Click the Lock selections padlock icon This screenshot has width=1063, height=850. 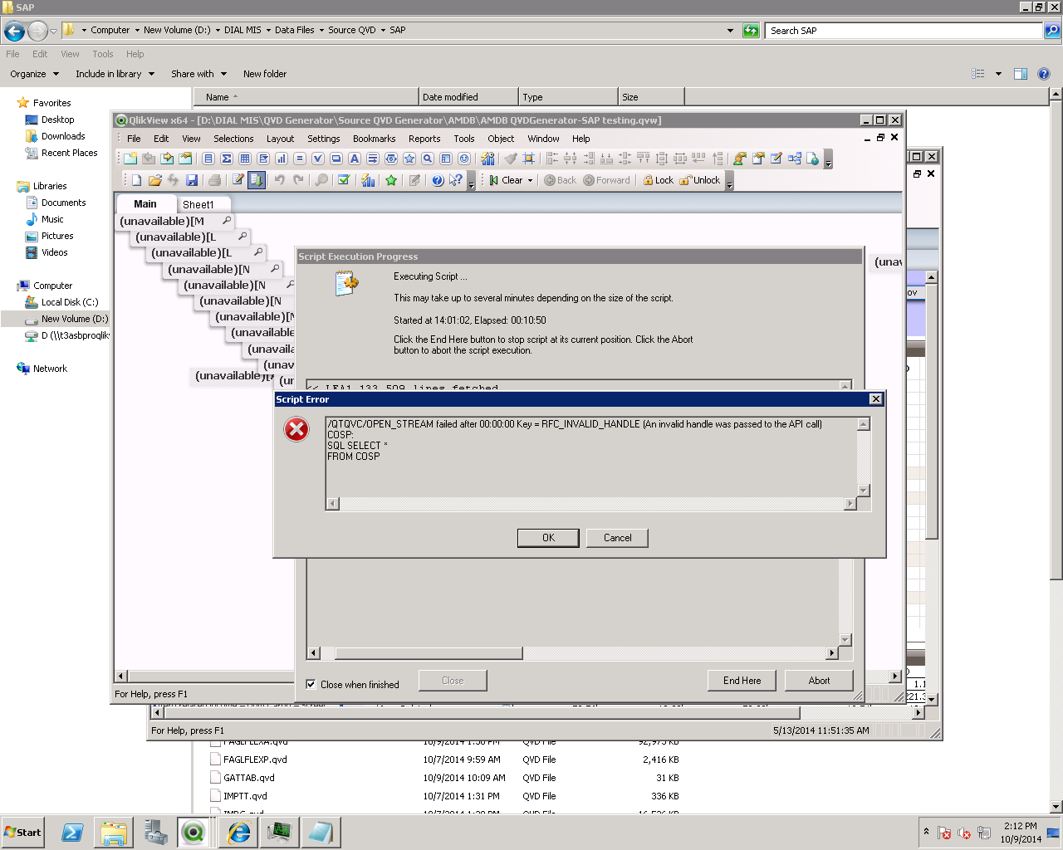(x=658, y=180)
